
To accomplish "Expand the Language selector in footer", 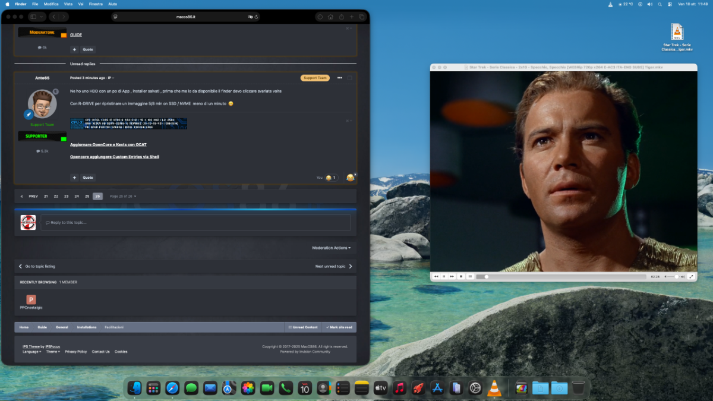I will click(31, 352).
